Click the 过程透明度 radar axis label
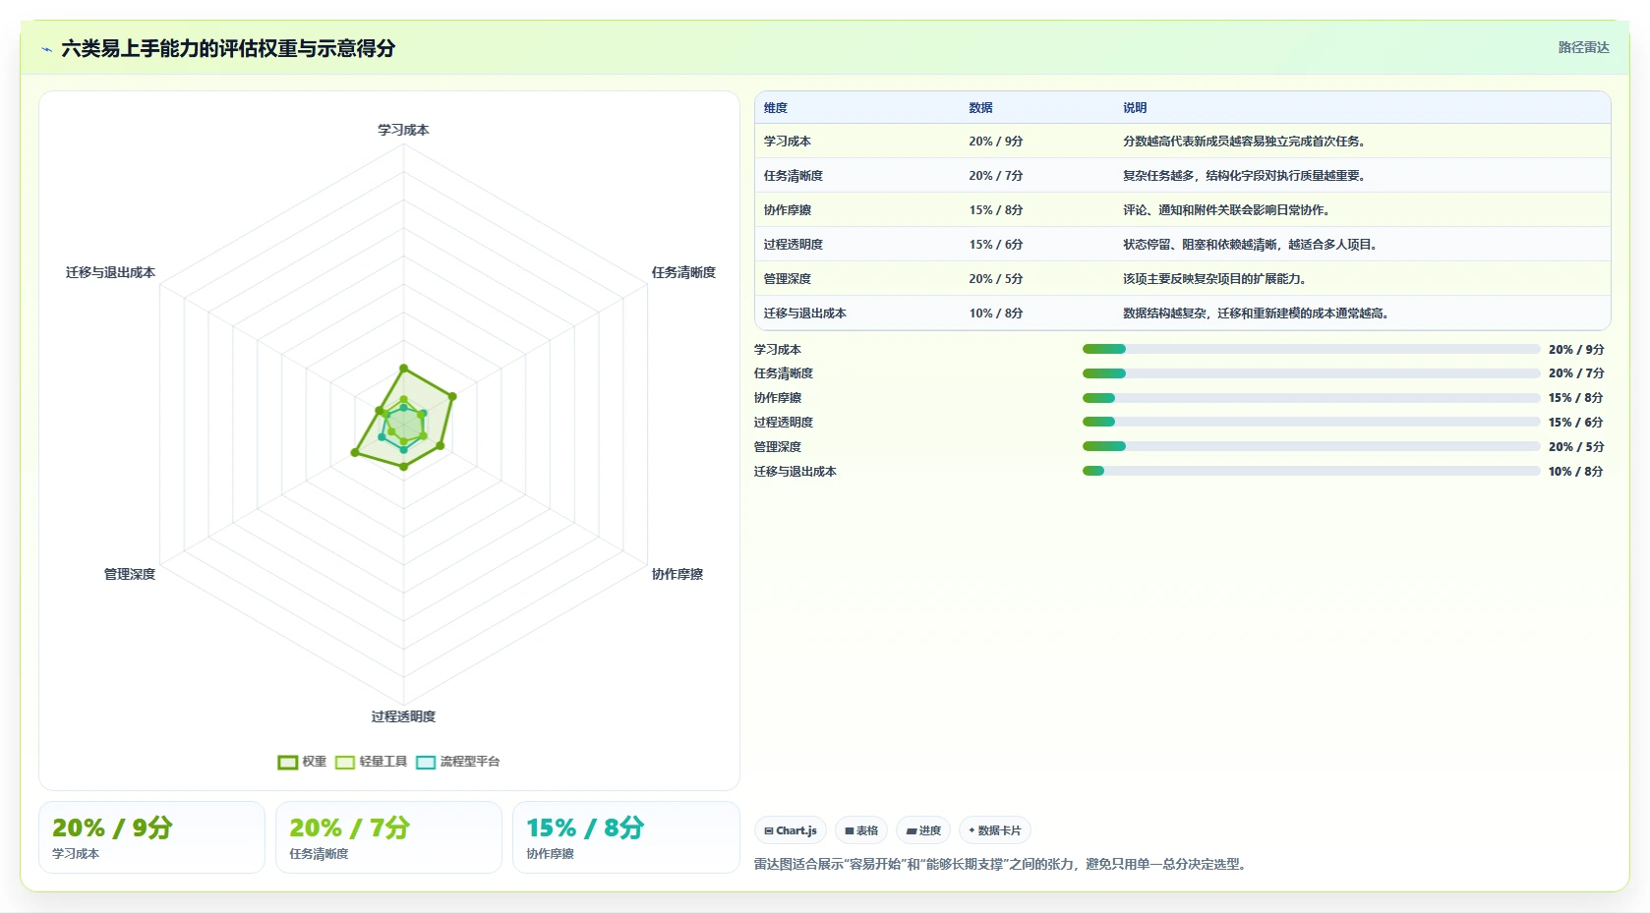 pos(403,716)
